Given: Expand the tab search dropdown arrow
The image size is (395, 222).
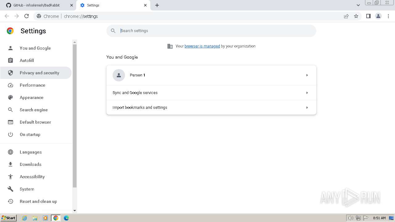Looking at the screenshot, I should [358, 5].
